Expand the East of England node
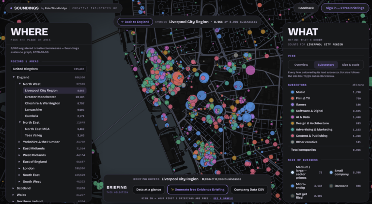The image size is (372, 204). (x=20, y=161)
